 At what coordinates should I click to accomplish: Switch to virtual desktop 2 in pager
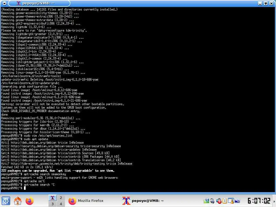61,198
